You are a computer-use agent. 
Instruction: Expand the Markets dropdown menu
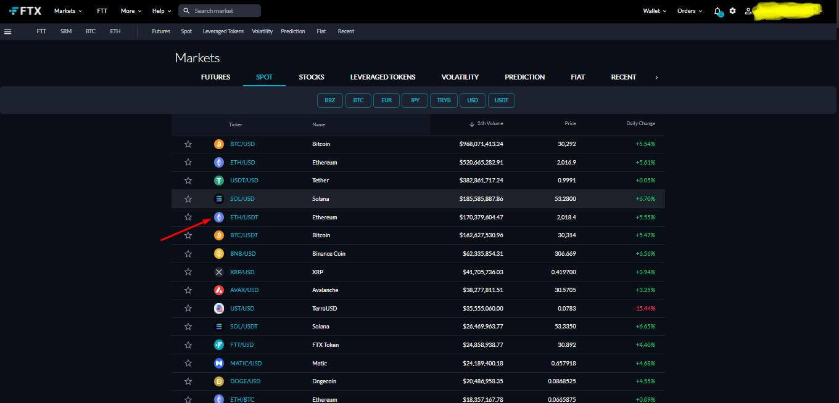click(x=68, y=11)
